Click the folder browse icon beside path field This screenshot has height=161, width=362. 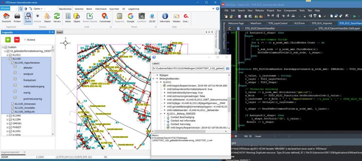tap(227, 68)
